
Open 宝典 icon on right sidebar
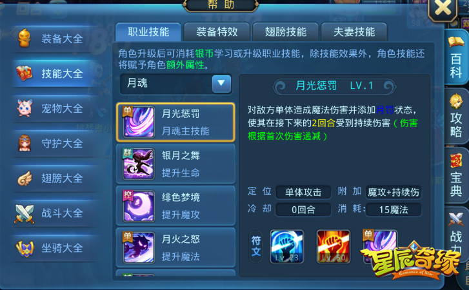pos(456,176)
